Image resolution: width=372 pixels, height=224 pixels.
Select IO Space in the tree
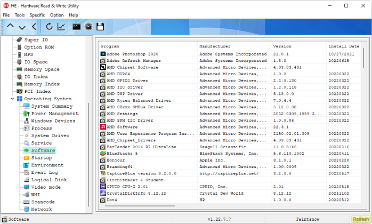pyautogui.click(x=36, y=62)
